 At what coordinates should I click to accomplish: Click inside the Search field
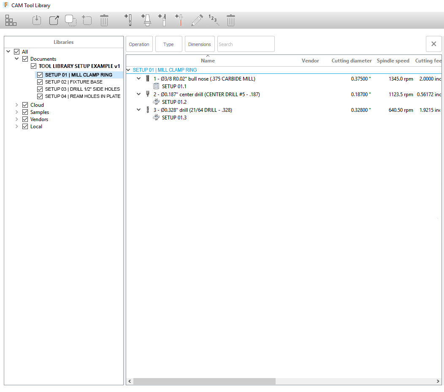click(246, 44)
